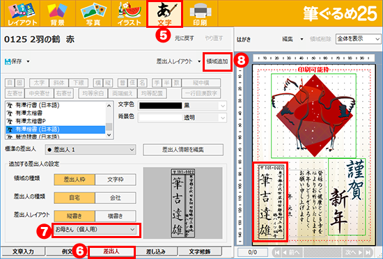Click 均等余白 spacing button
This screenshot has width=383, height=259.
[x=93, y=93]
